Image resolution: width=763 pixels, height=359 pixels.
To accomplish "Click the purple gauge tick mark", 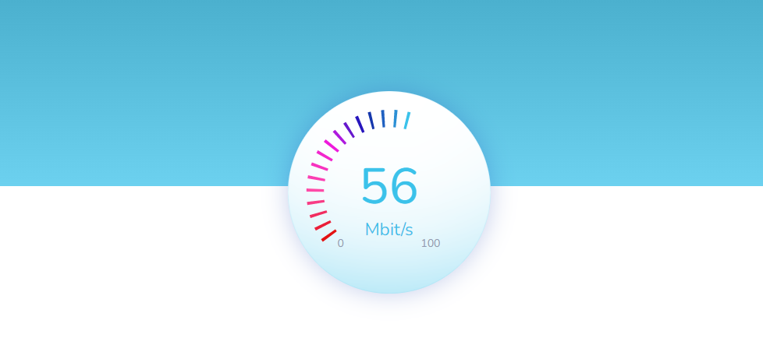I will point(339,137).
